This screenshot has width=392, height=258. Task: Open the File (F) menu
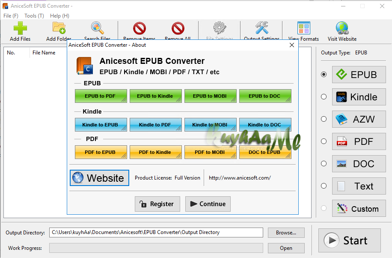pos(11,16)
